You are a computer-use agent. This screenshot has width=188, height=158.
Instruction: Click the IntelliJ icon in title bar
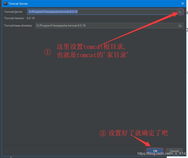pos(5,3)
